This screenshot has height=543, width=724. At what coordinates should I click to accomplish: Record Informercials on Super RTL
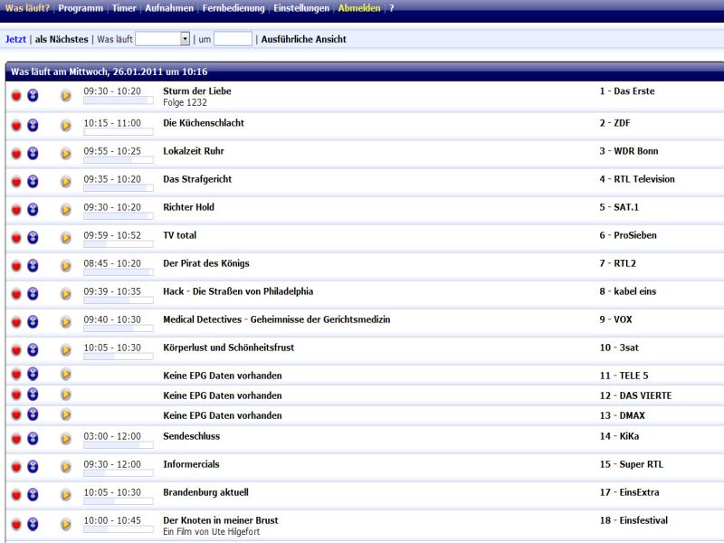tap(16, 467)
